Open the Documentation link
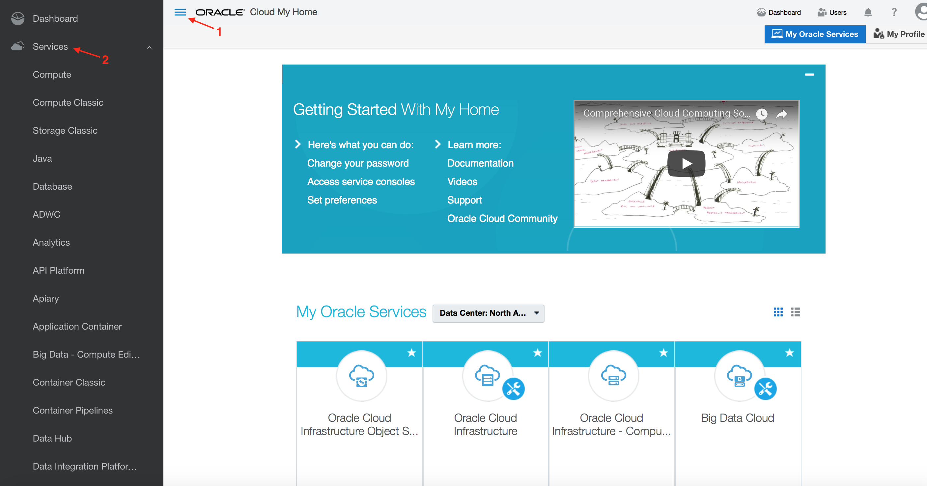 pos(480,163)
